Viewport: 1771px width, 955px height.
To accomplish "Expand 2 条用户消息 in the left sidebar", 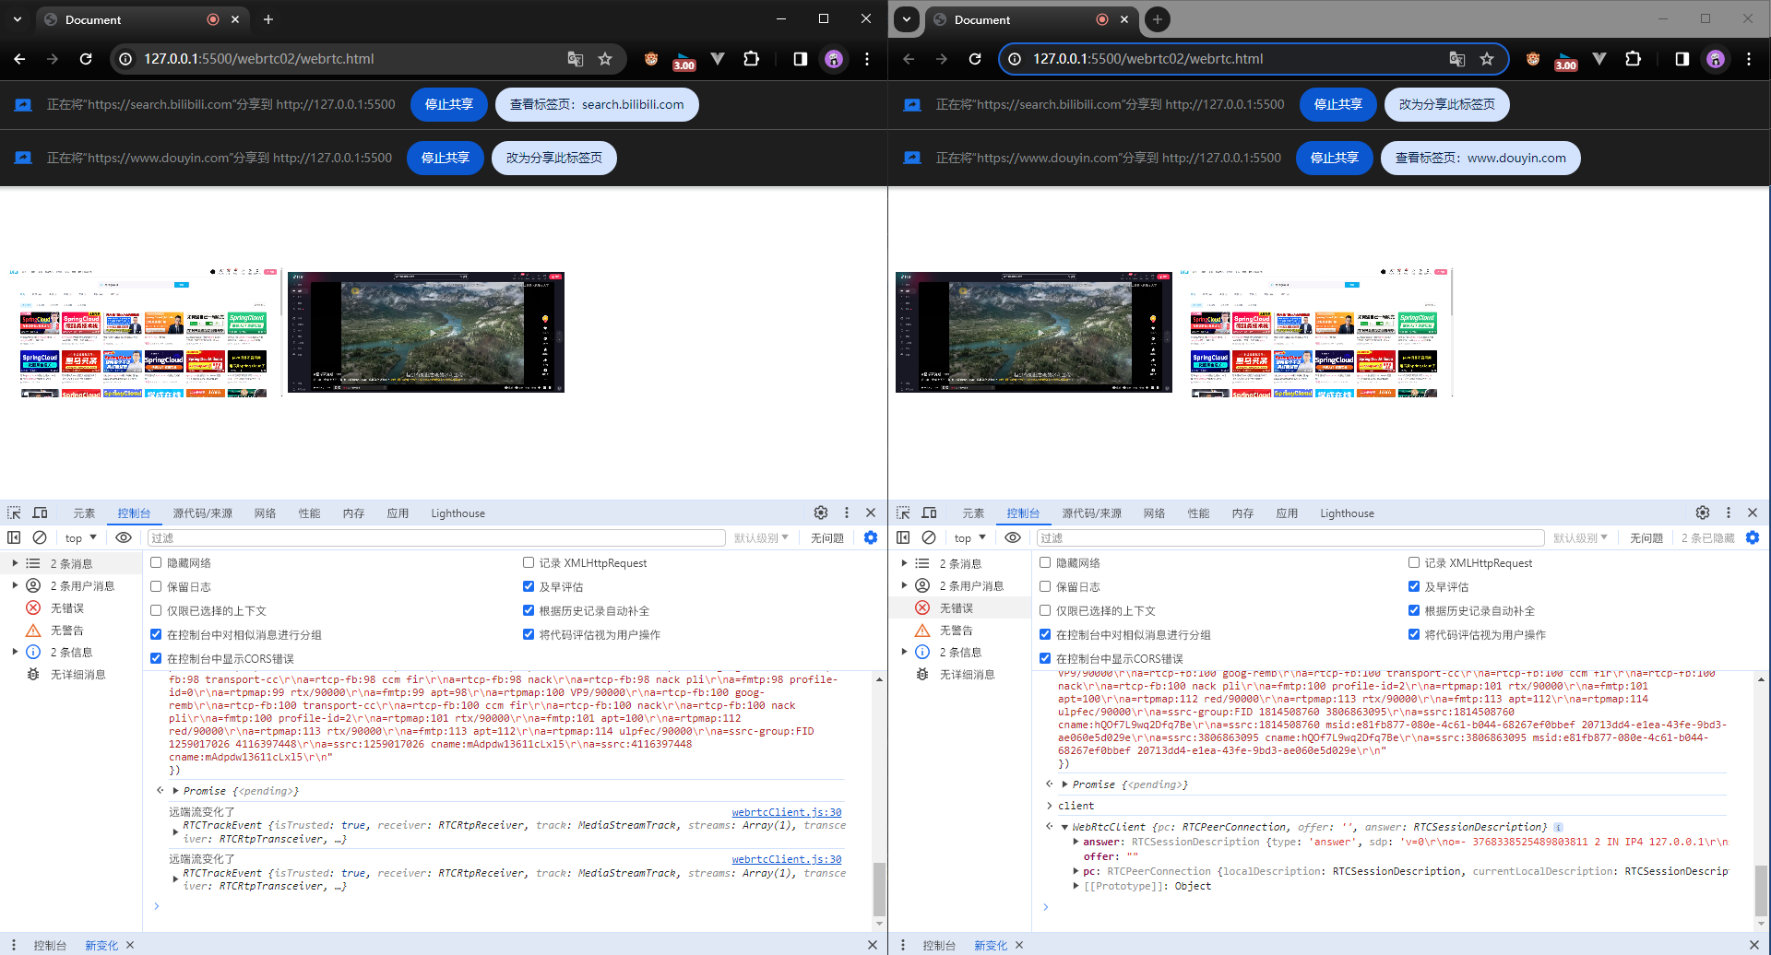I will click(15, 585).
